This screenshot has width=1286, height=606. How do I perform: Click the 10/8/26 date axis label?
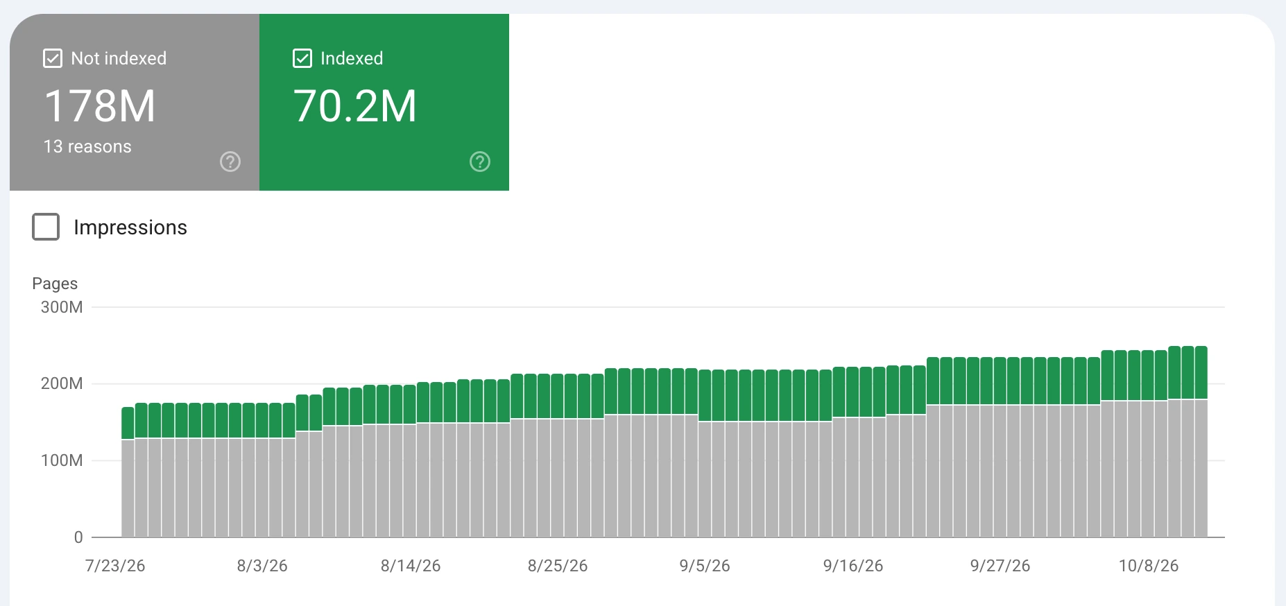point(1149,566)
